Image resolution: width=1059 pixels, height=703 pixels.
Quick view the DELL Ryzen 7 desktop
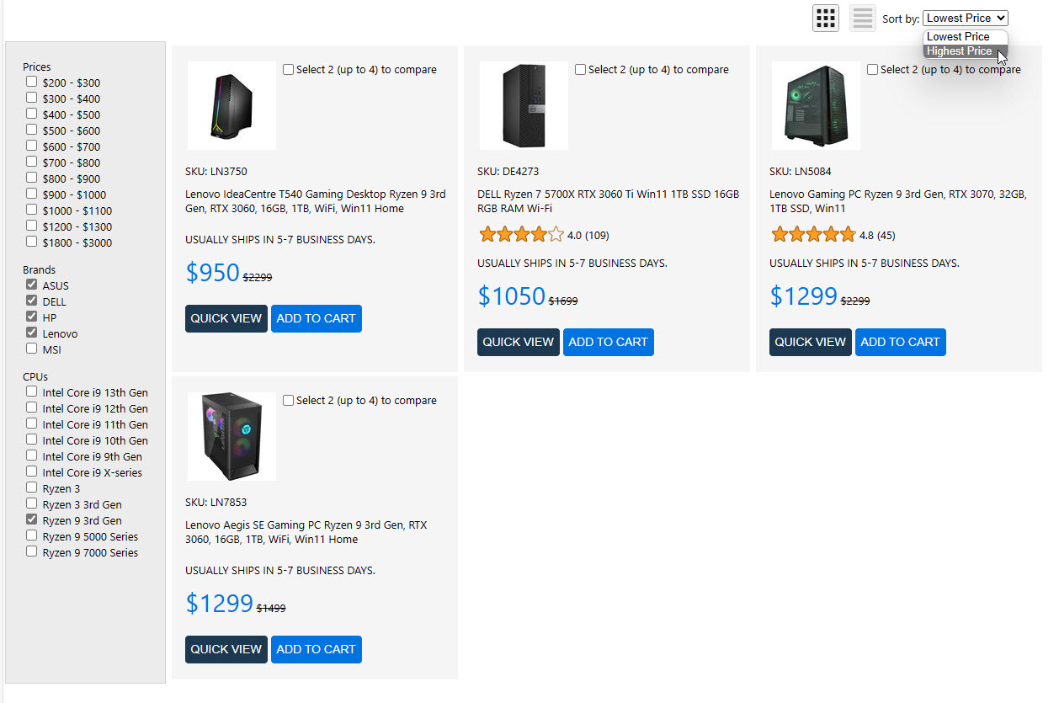pyautogui.click(x=518, y=342)
